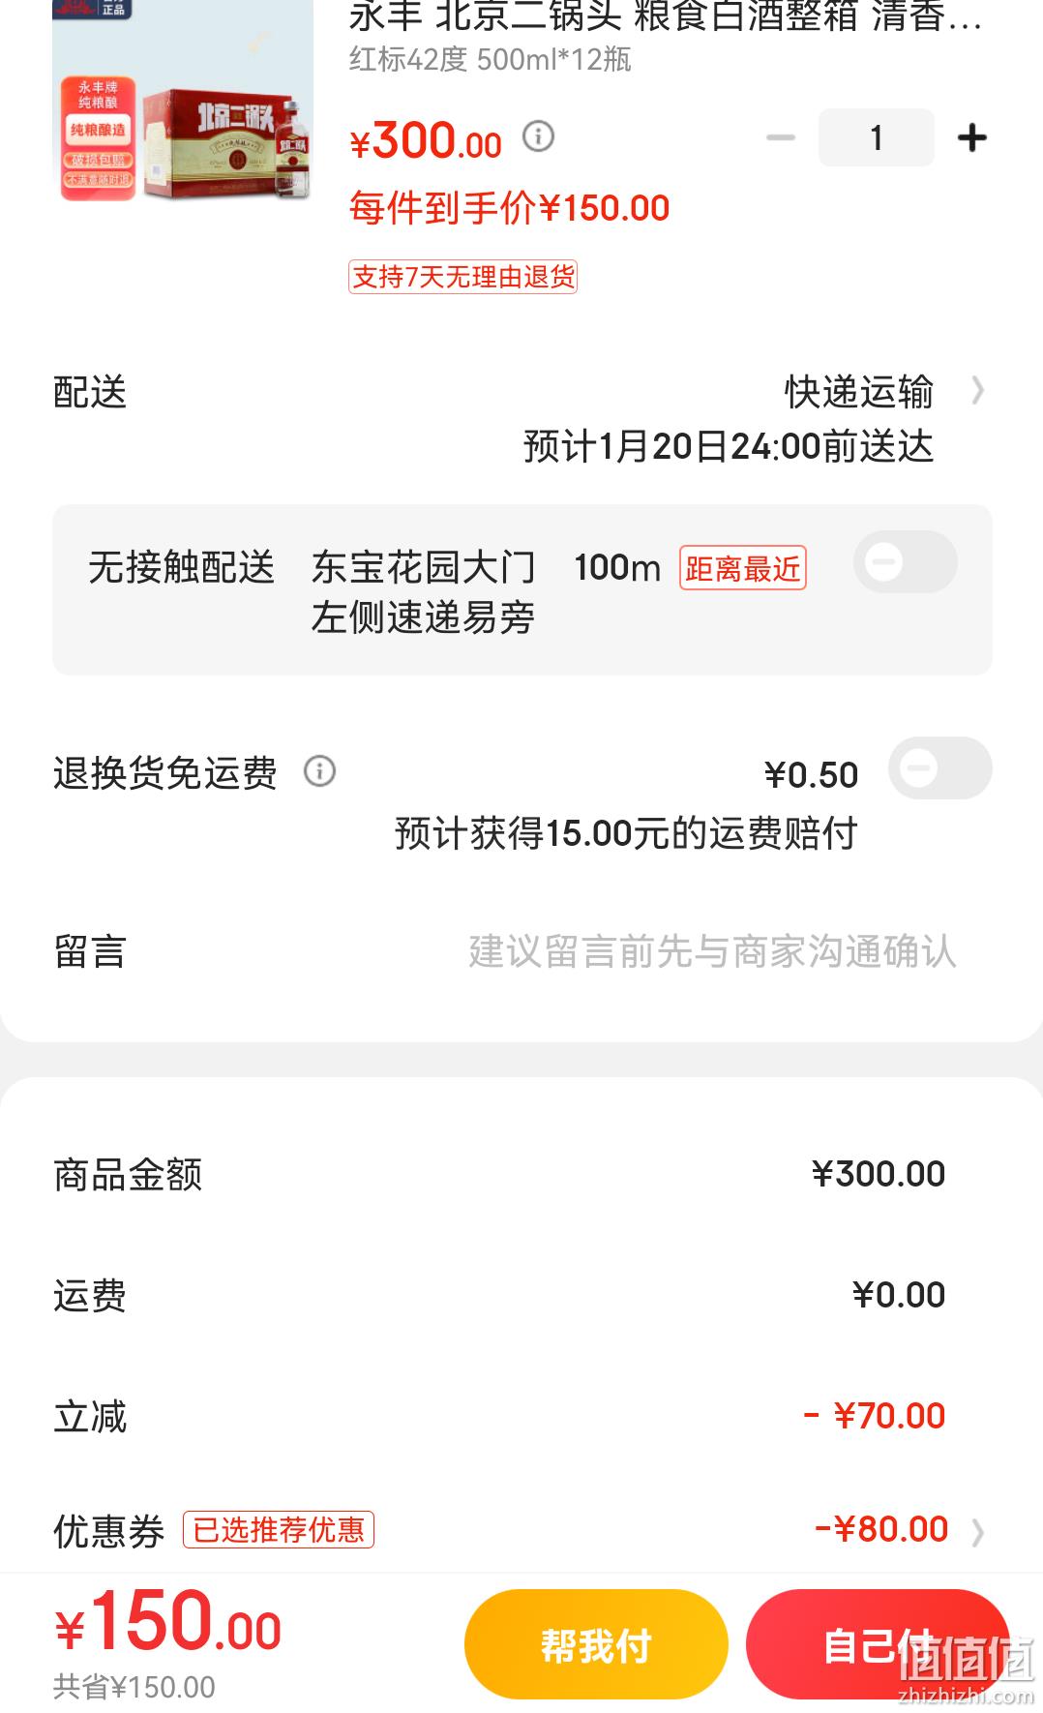
Task: Tap the quantity field showing 1
Action: coord(876,137)
